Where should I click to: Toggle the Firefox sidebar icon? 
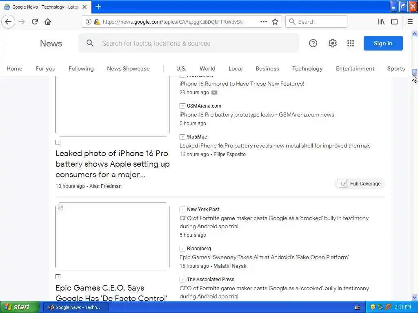[394, 22]
